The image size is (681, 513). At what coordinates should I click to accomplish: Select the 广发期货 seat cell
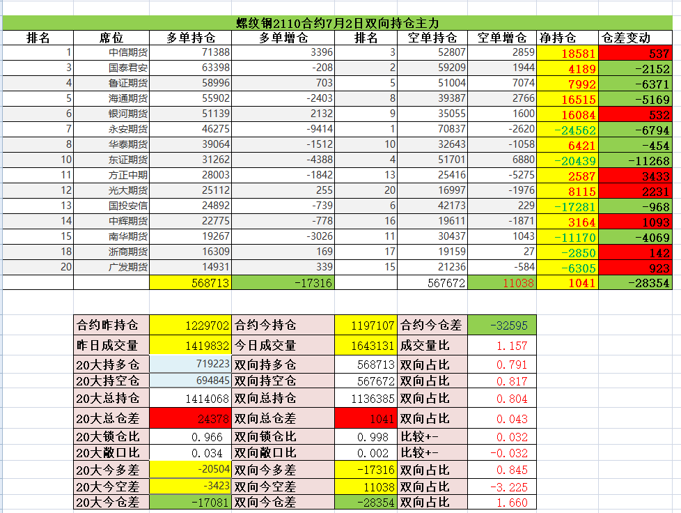coord(111,267)
